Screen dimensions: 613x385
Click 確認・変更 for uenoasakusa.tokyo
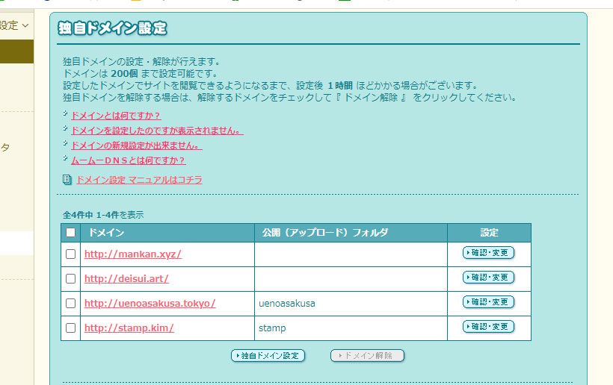pyautogui.click(x=488, y=302)
